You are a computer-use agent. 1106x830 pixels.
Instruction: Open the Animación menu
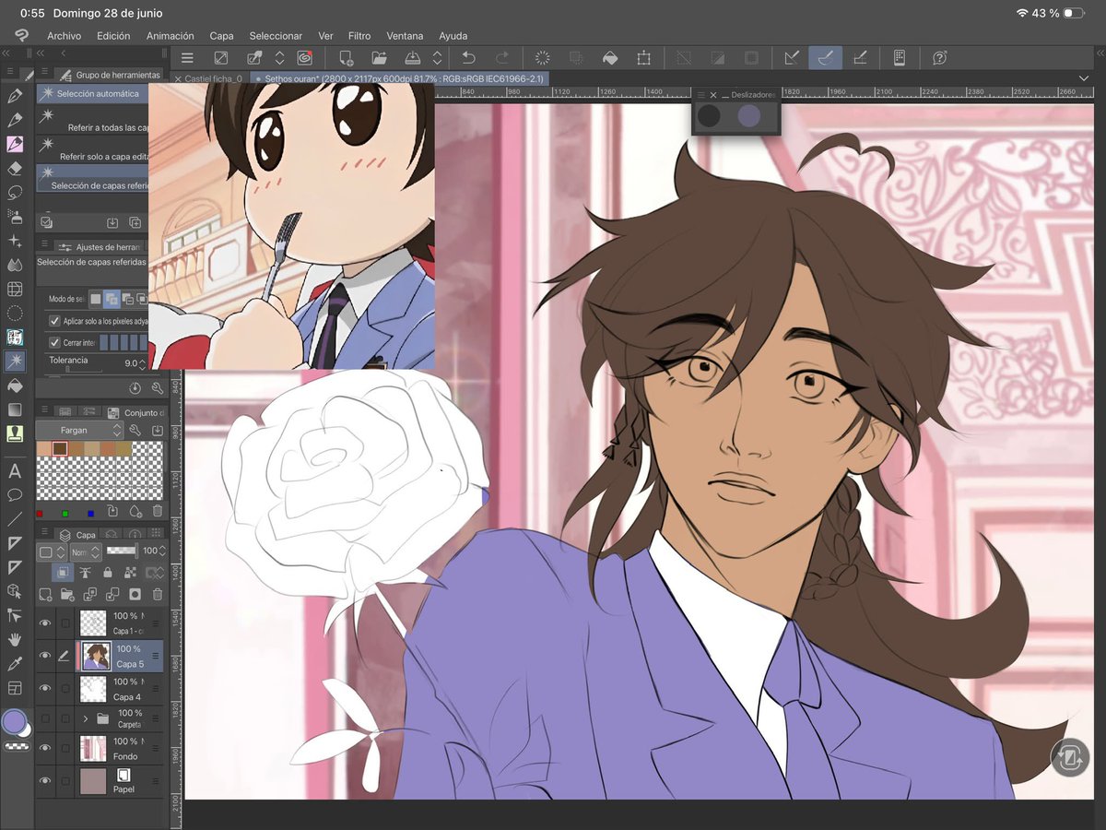(x=170, y=36)
